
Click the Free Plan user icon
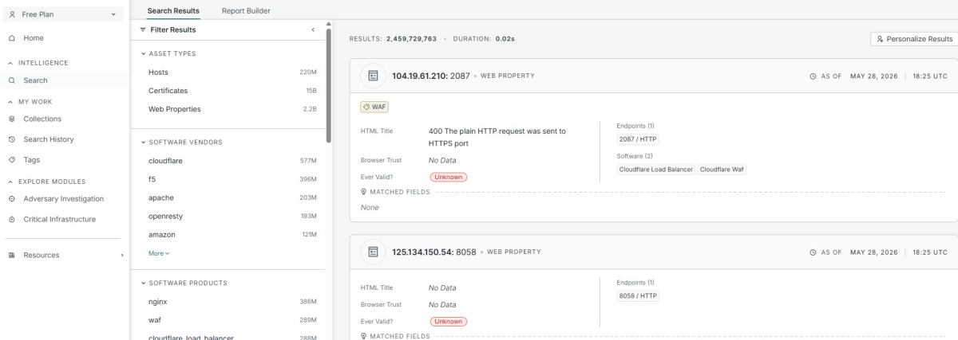click(14, 14)
